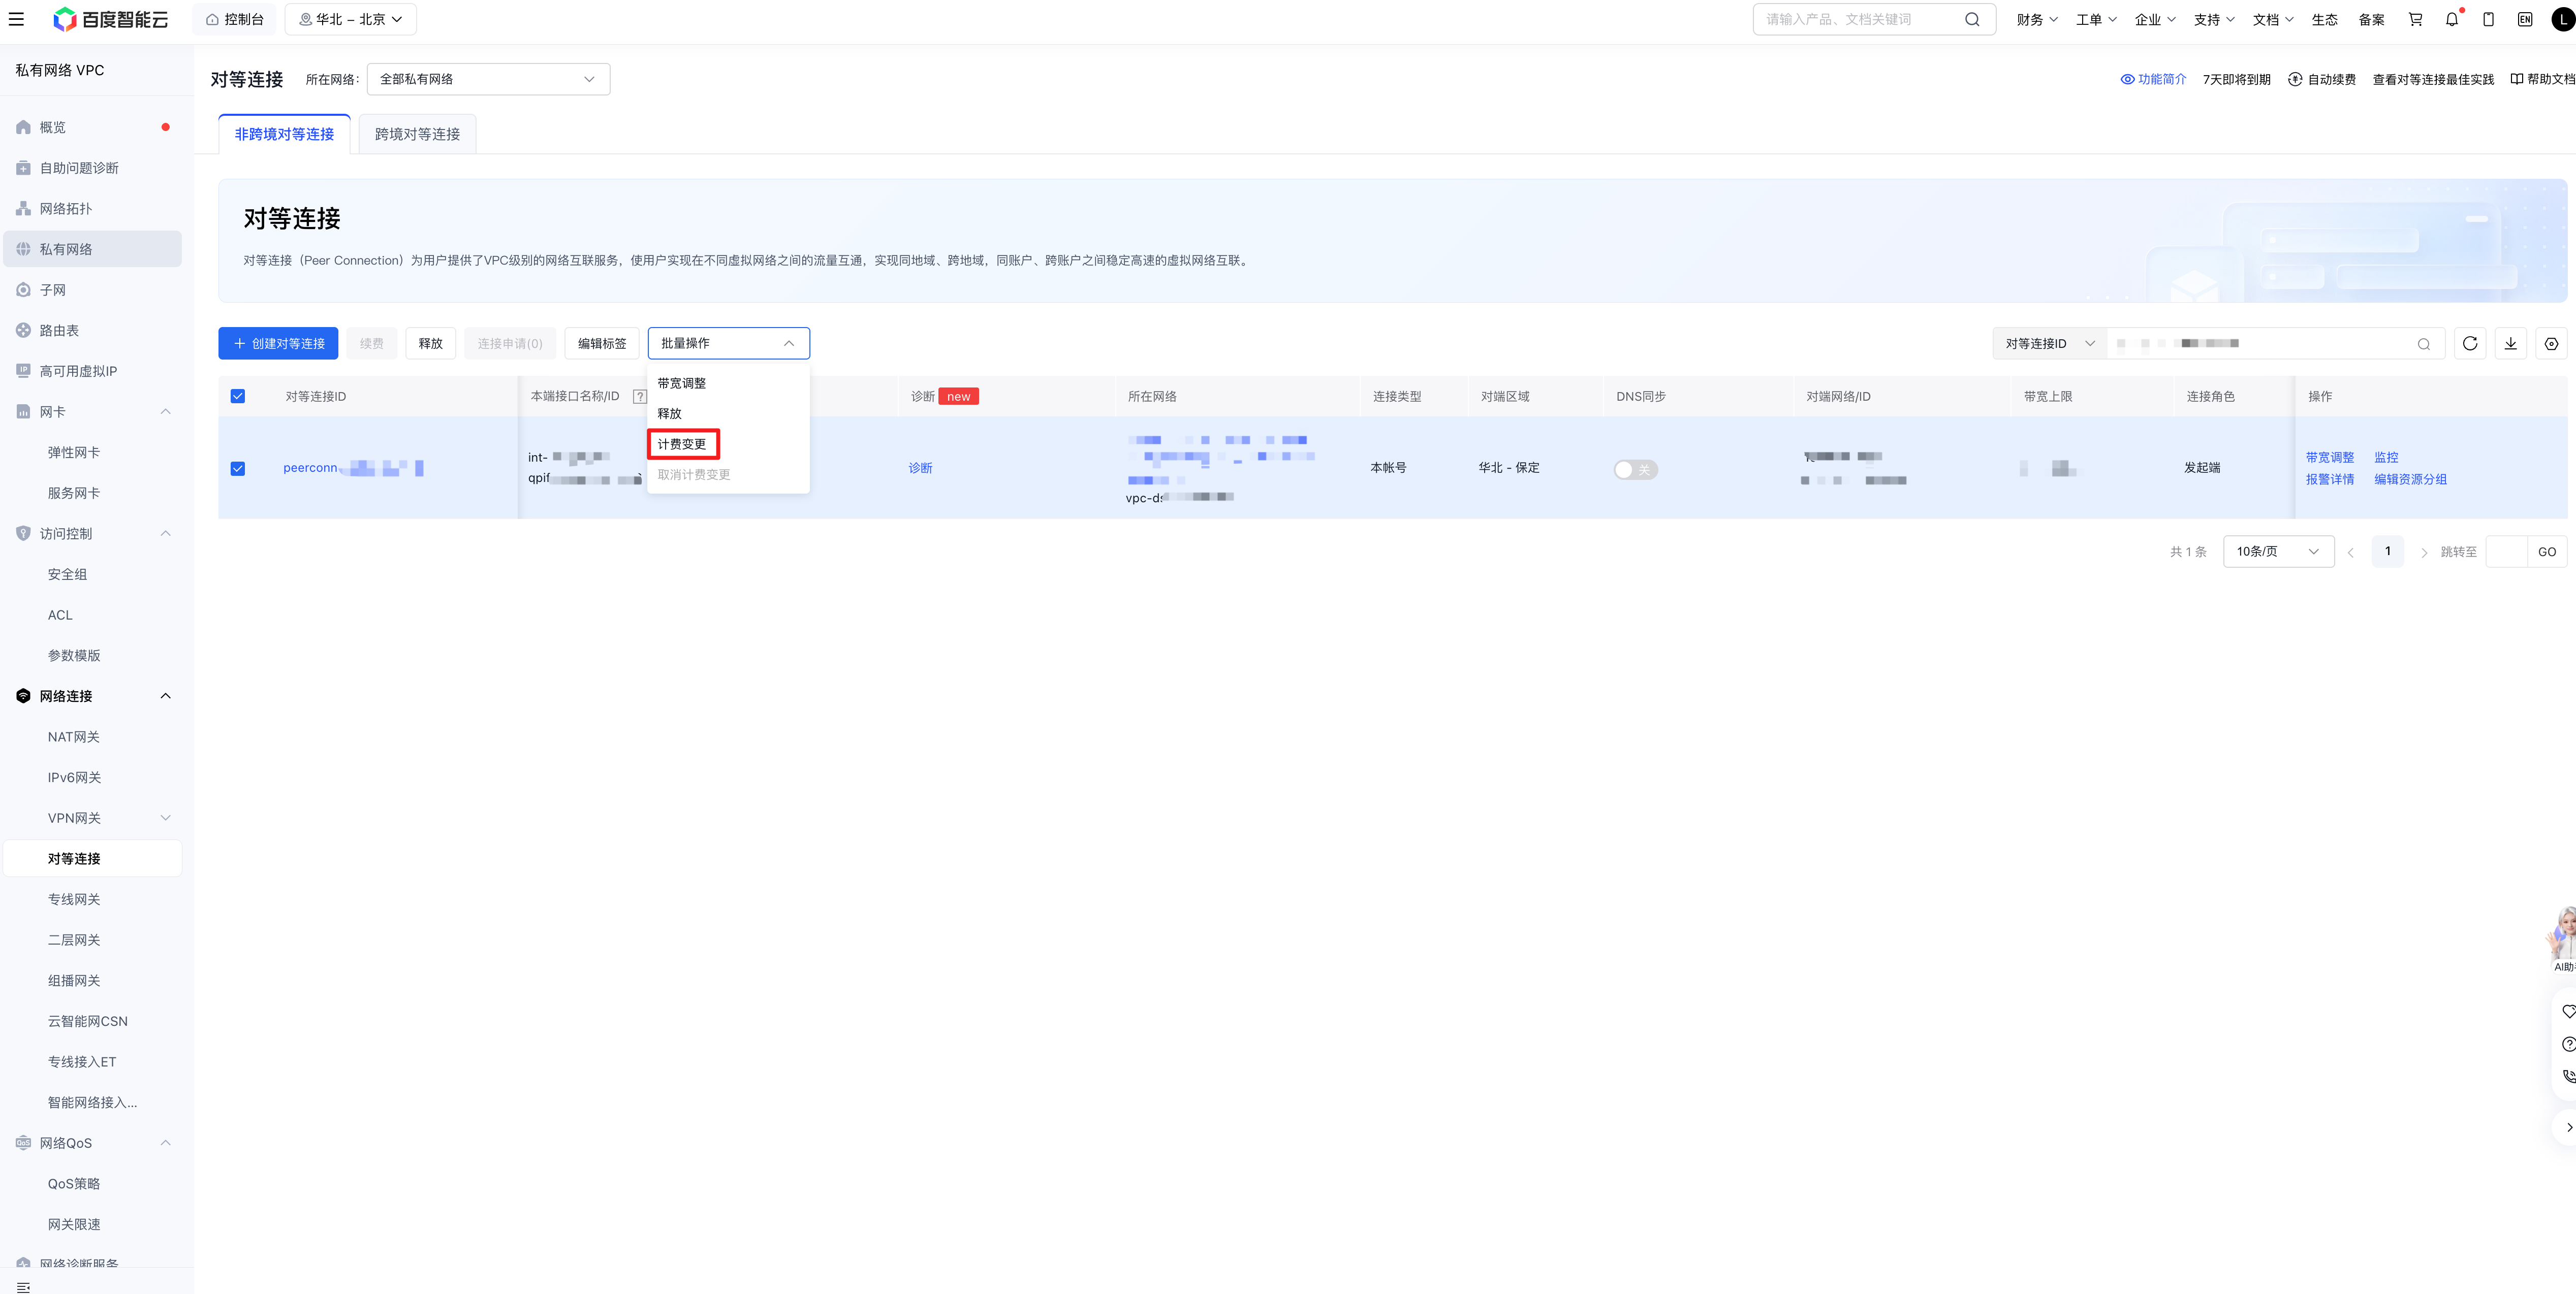Open the 华北-北京 region selector
The image size is (2576, 1294).
pos(350,19)
